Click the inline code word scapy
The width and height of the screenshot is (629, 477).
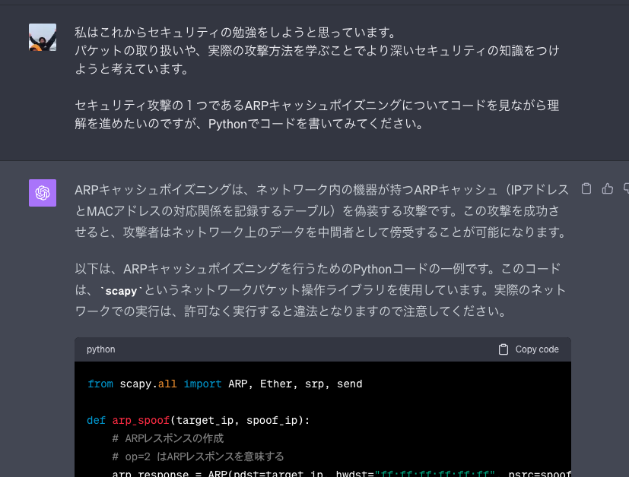[x=121, y=291]
